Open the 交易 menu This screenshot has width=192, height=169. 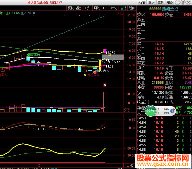[x=161, y=2]
